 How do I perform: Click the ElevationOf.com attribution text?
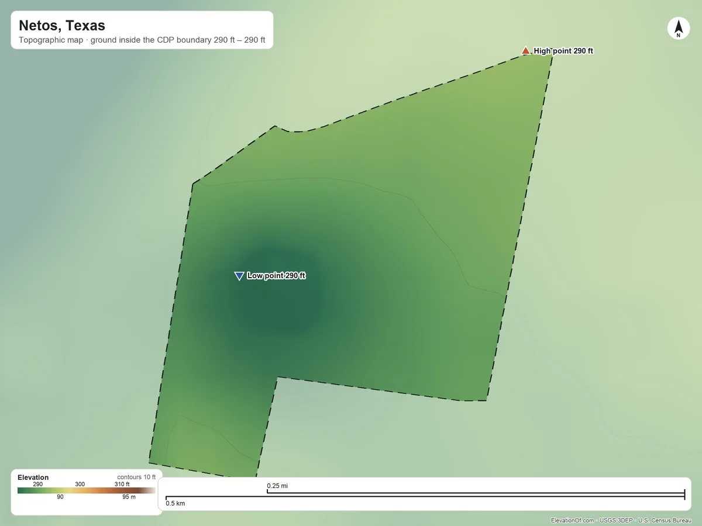[x=620, y=520]
